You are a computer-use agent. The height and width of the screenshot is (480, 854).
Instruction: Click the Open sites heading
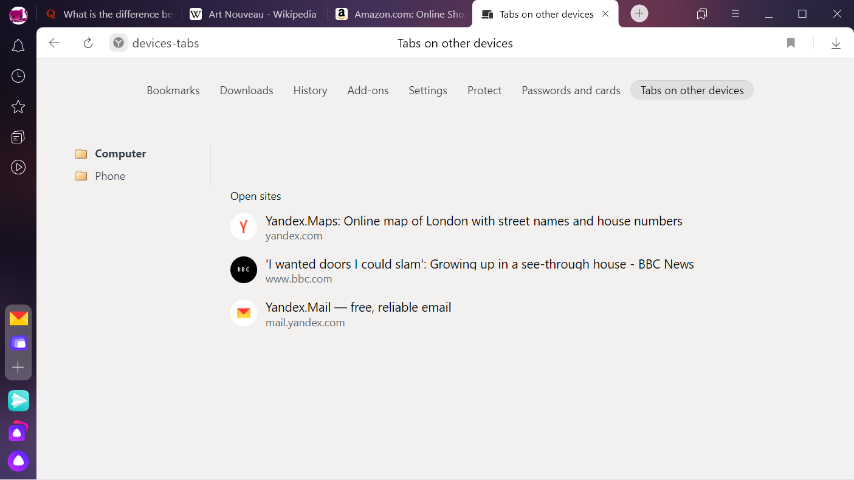click(255, 196)
